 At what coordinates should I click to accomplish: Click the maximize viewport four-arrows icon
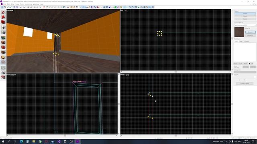[x=77, y=7]
